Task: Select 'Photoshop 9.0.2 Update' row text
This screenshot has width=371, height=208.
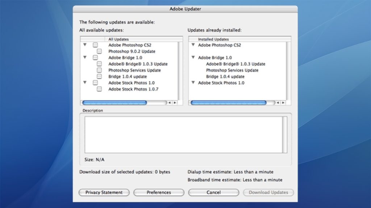Action: click(x=132, y=51)
